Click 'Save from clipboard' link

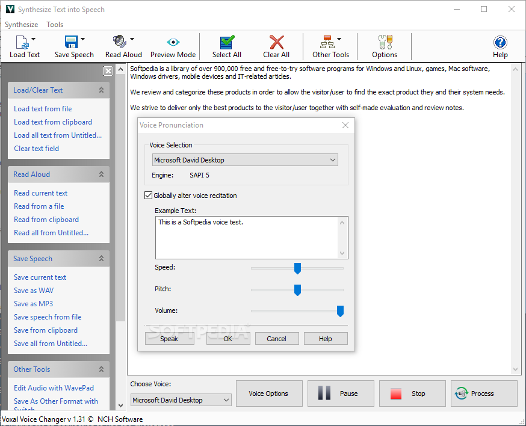[46, 330]
